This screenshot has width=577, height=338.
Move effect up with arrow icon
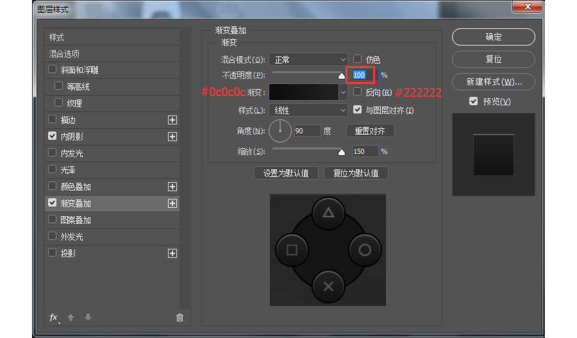(x=71, y=317)
